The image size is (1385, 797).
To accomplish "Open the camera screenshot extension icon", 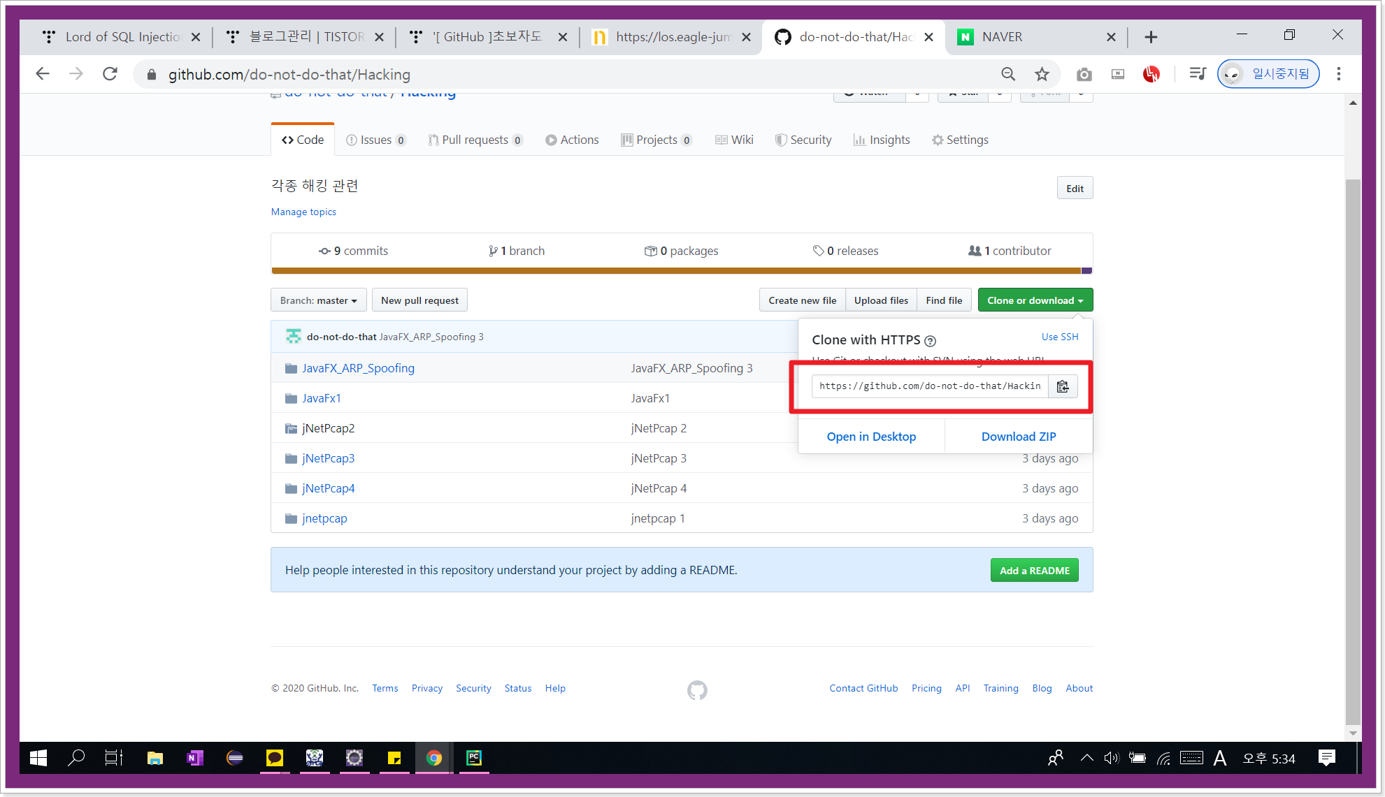I will point(1084,74).
